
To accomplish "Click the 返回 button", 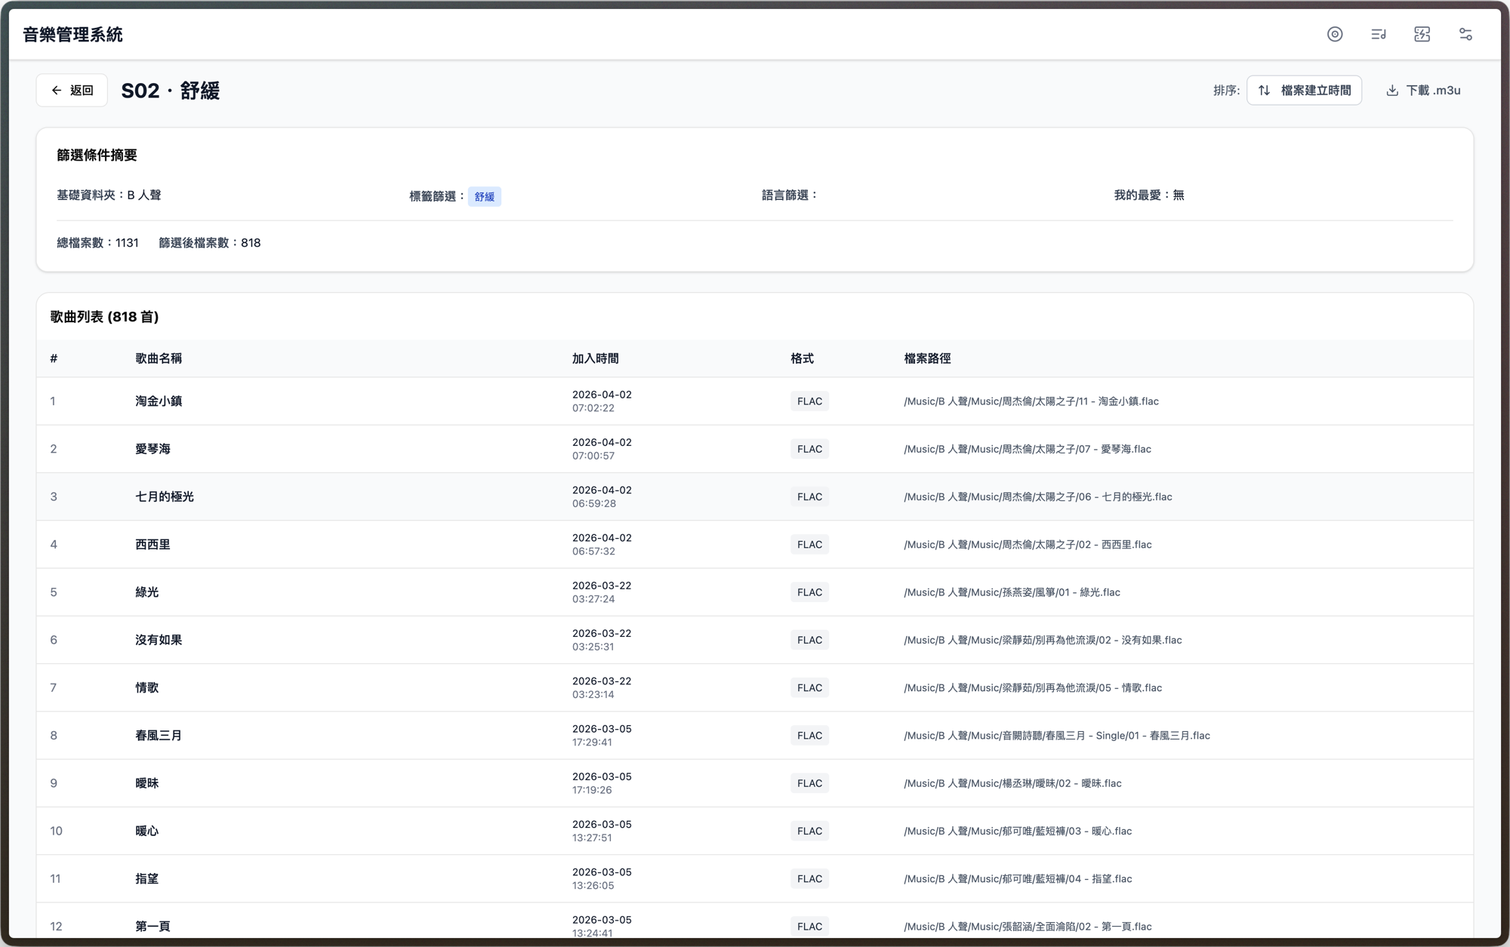I will coord(72,91).
